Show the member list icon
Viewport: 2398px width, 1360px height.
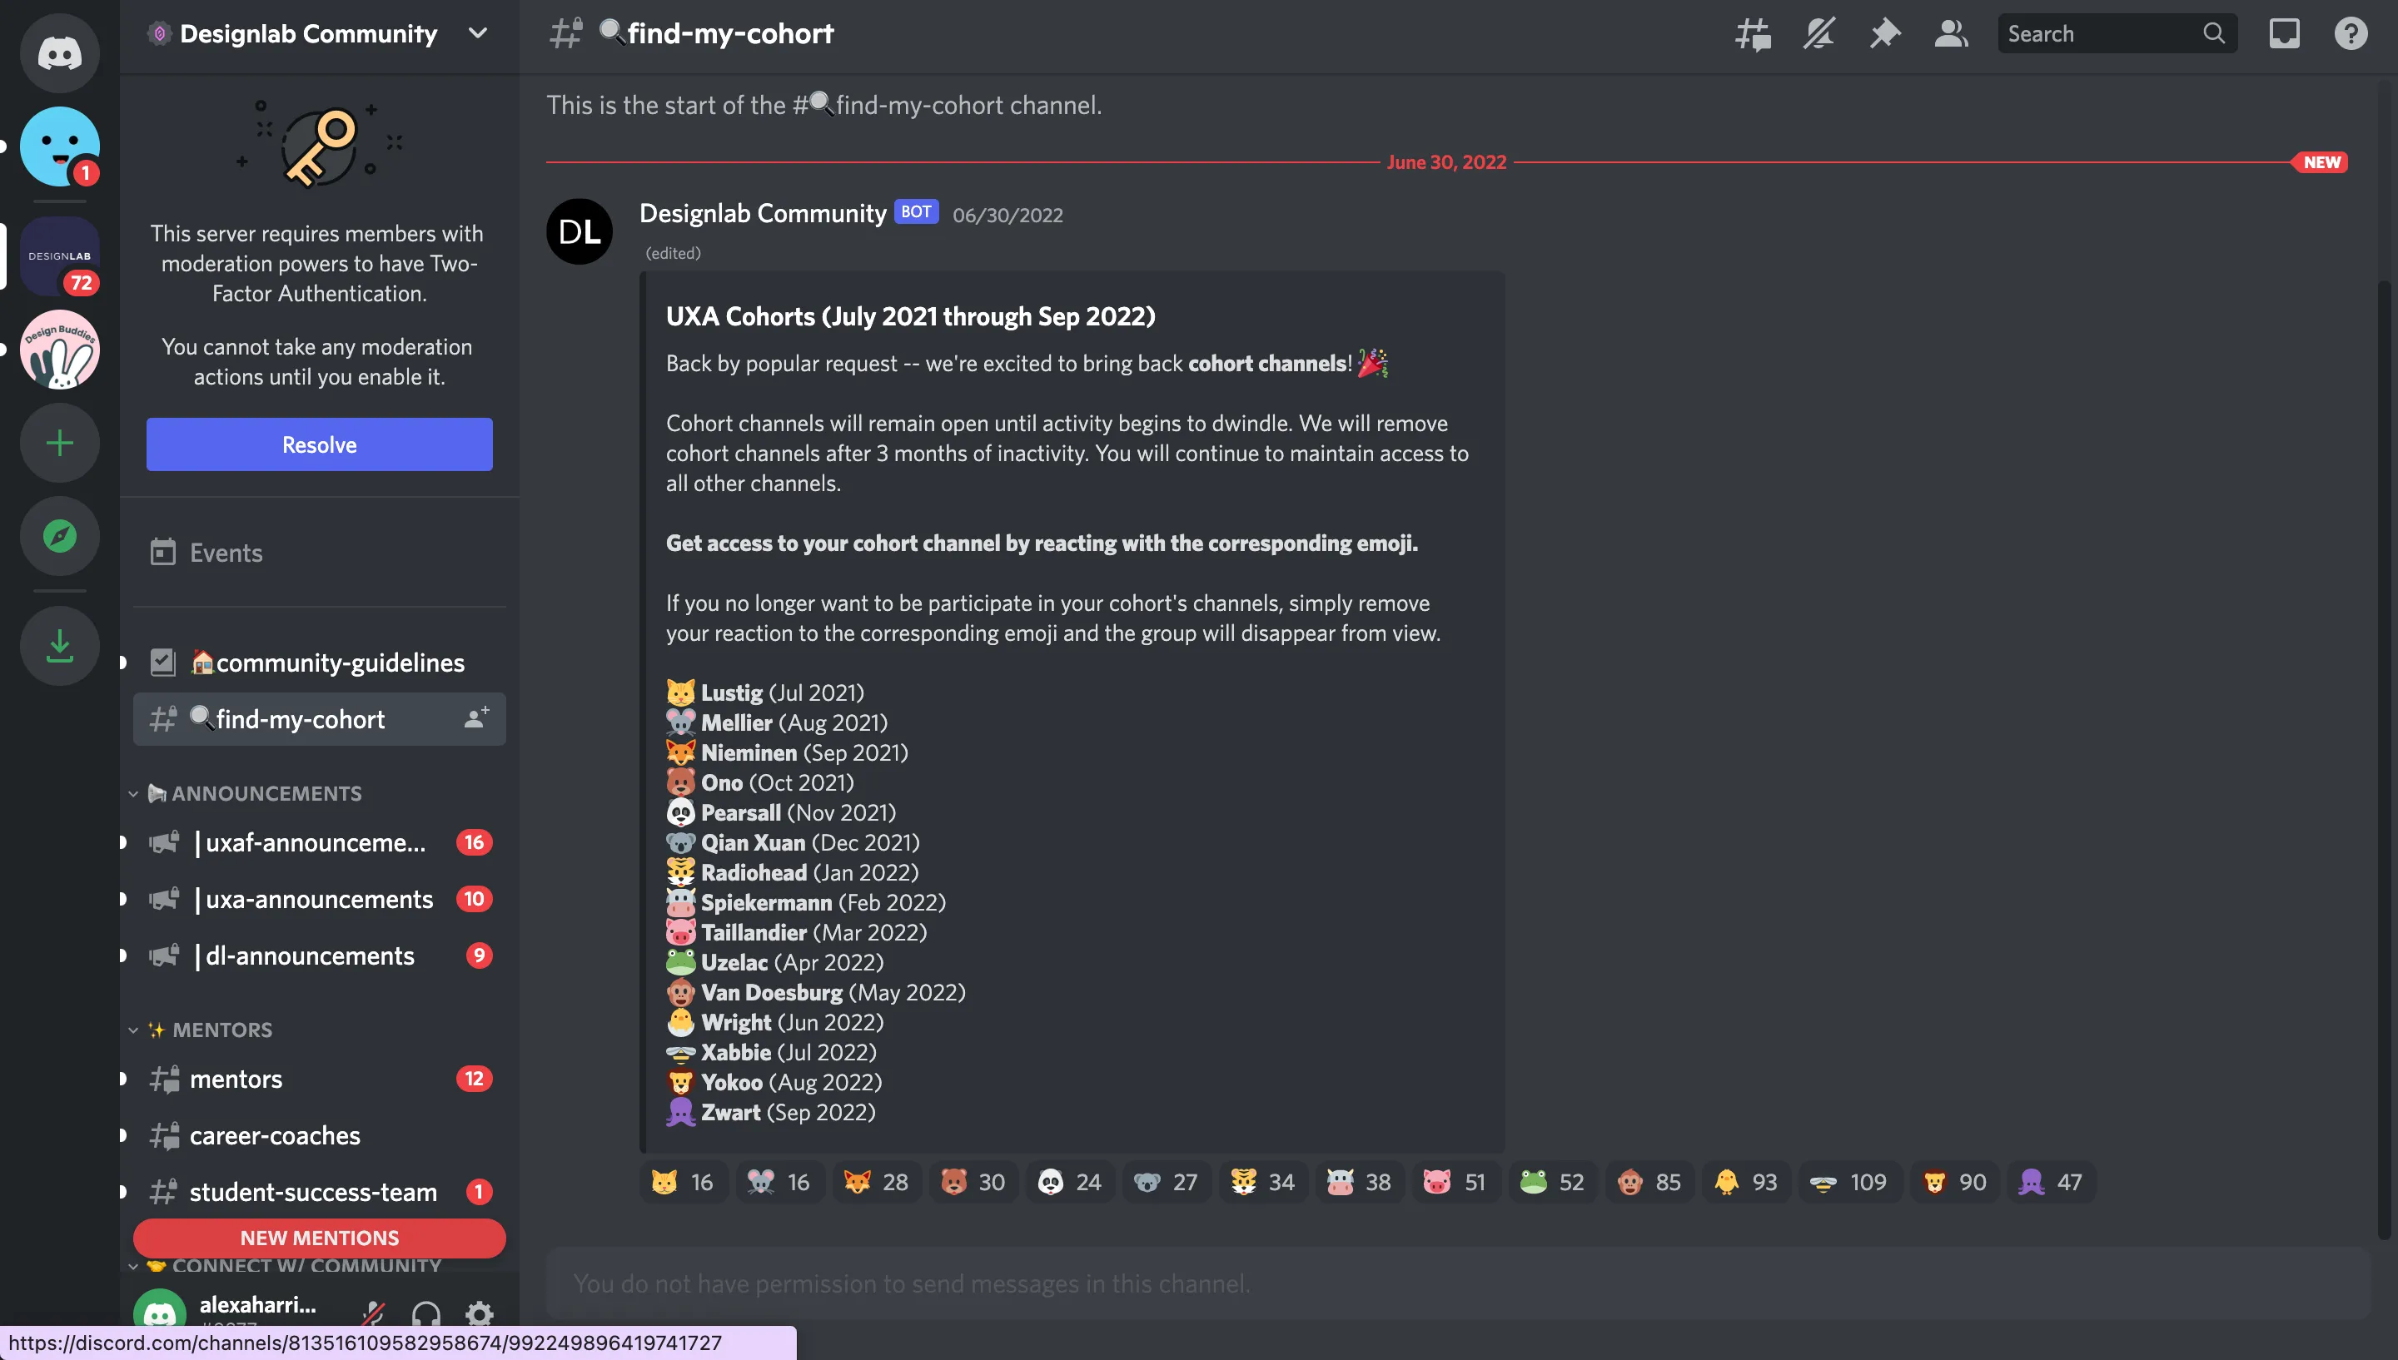[1951, 33]
